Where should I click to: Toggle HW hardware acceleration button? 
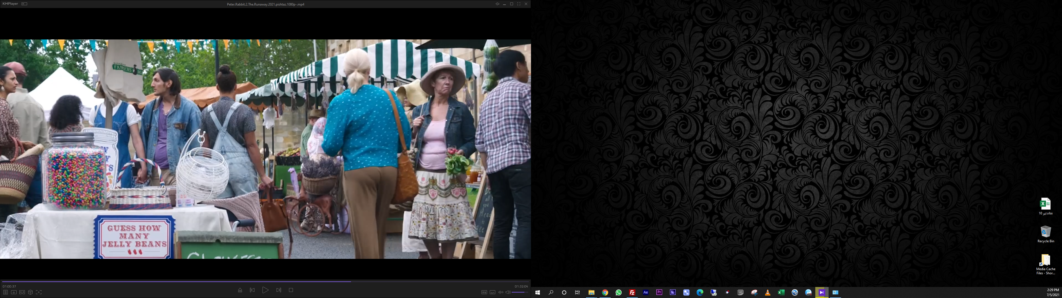point(484,292)
